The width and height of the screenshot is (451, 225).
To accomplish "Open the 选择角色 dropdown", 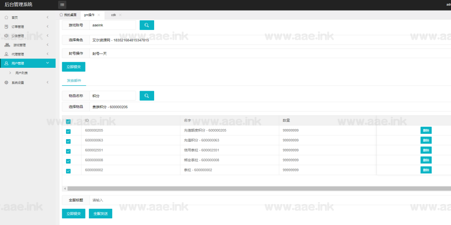I will point(264,40).
